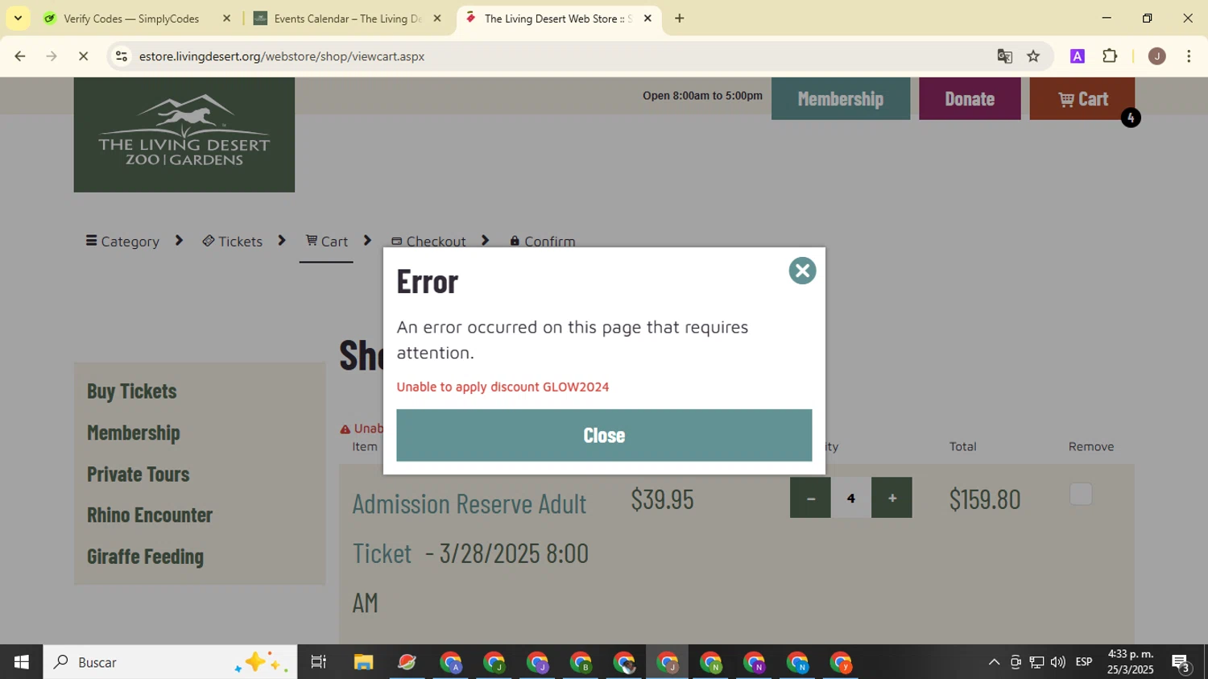
Task: Bookmark this page with star icon
Action: pos(1033,56)
